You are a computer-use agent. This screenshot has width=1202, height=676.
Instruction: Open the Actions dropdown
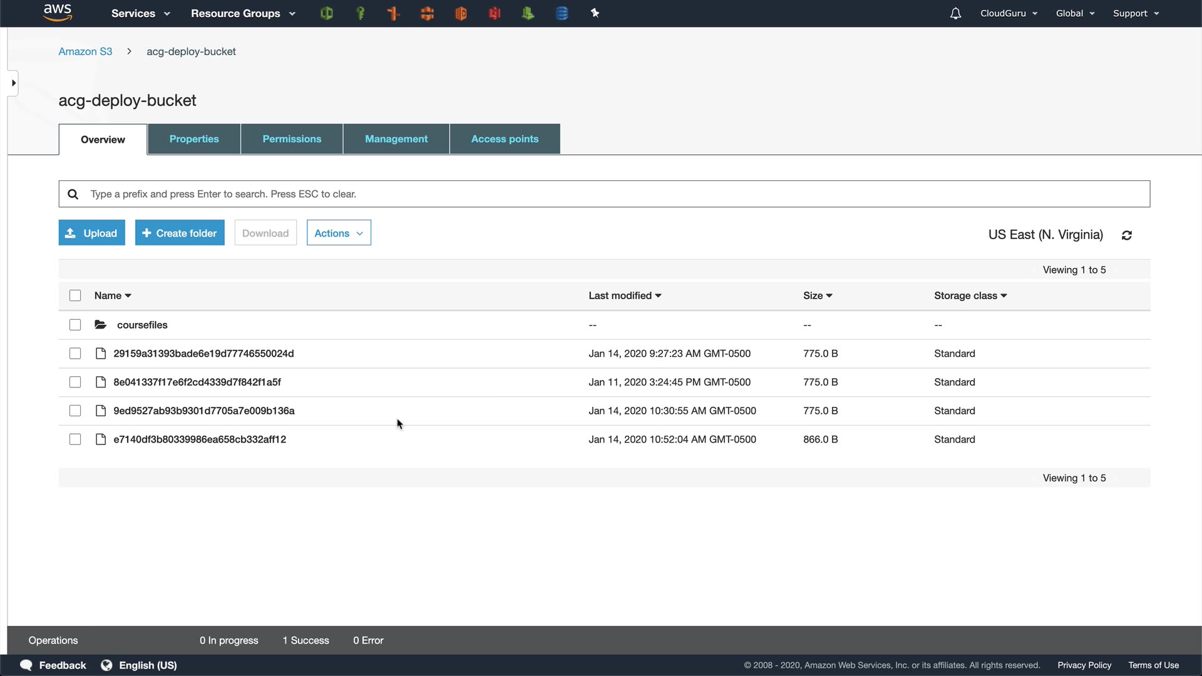click(x=339, y=233)
